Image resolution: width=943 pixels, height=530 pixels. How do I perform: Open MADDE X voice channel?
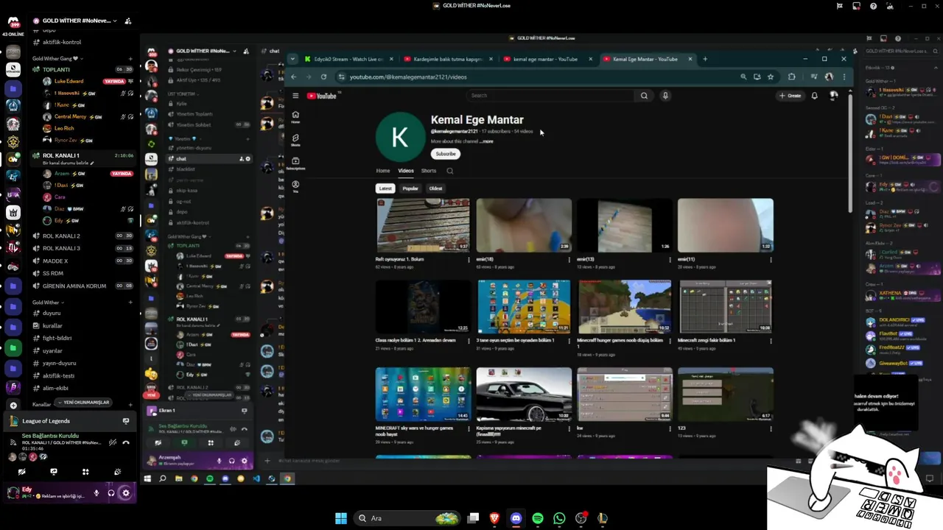coord(83,261)
